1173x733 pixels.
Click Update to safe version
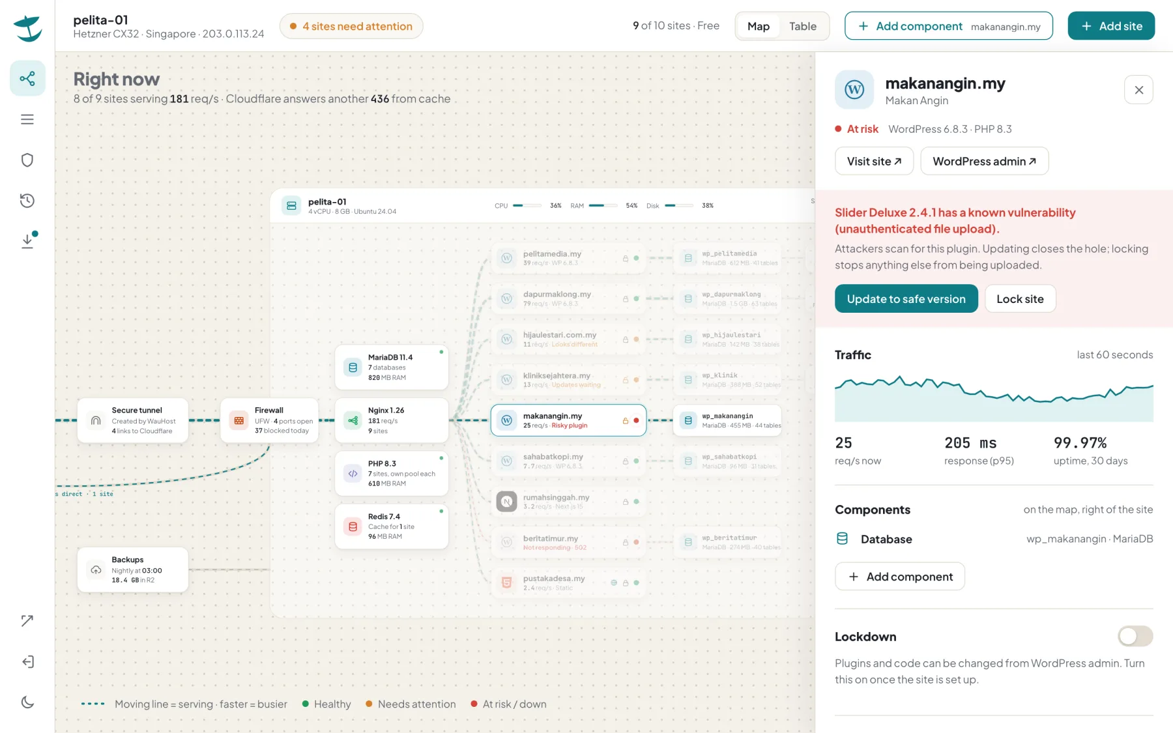point(906,299)
